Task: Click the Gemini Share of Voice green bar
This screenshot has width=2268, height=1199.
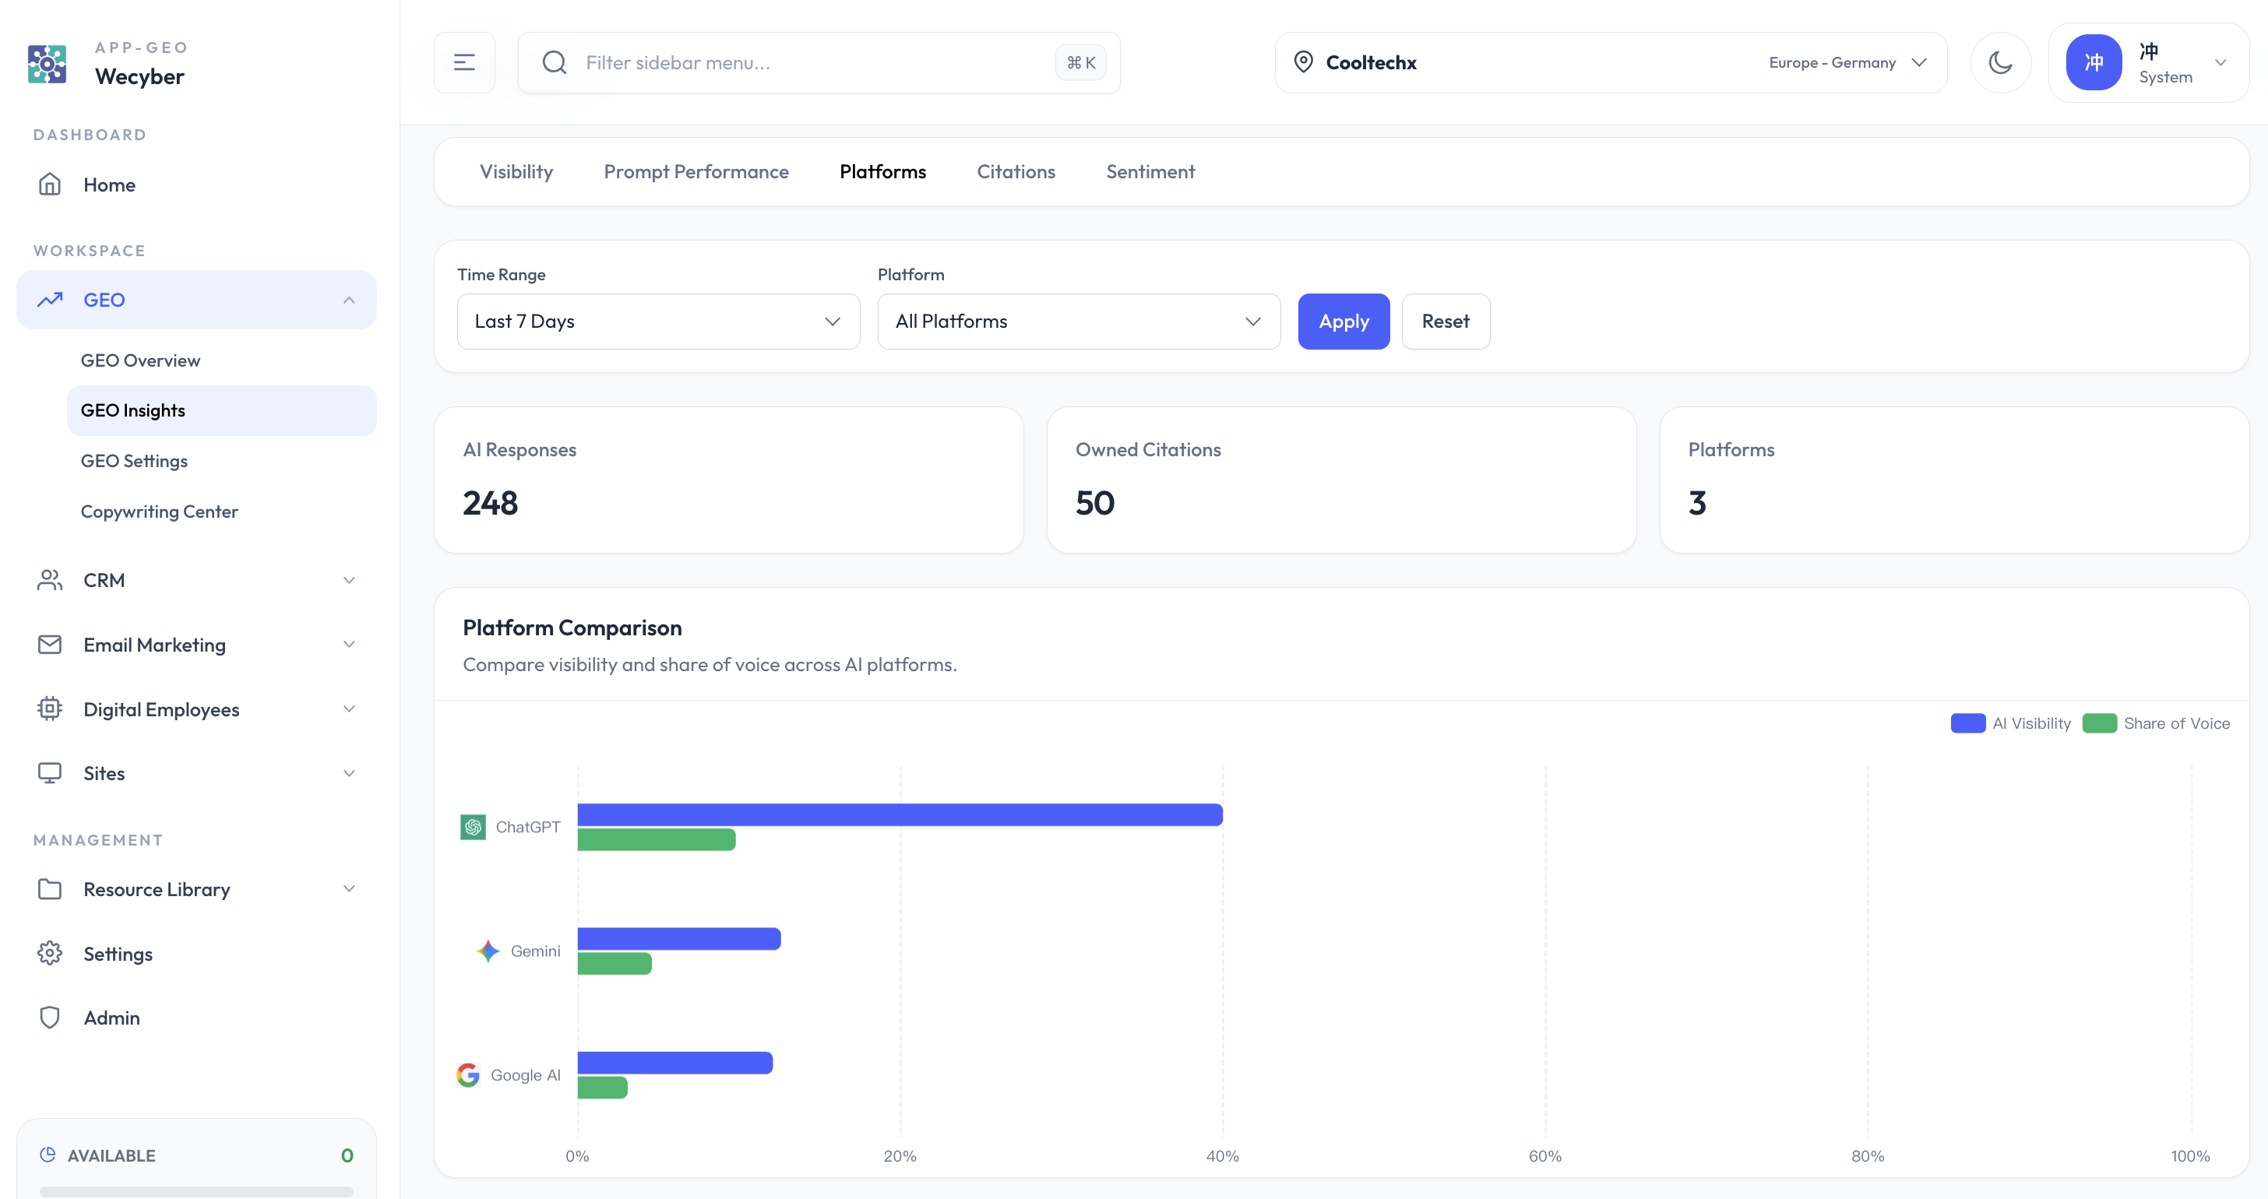Action: click(x=615, y=963)
